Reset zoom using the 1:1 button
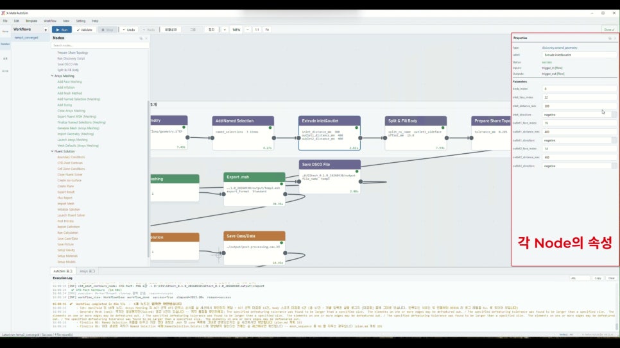Image resolution: width=620 pixels, height=348 pixels. [x=257, y=29]
